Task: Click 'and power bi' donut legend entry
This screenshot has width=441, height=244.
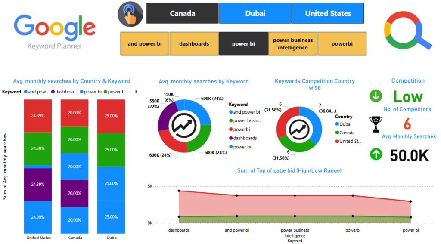Action: coord(245,112)
